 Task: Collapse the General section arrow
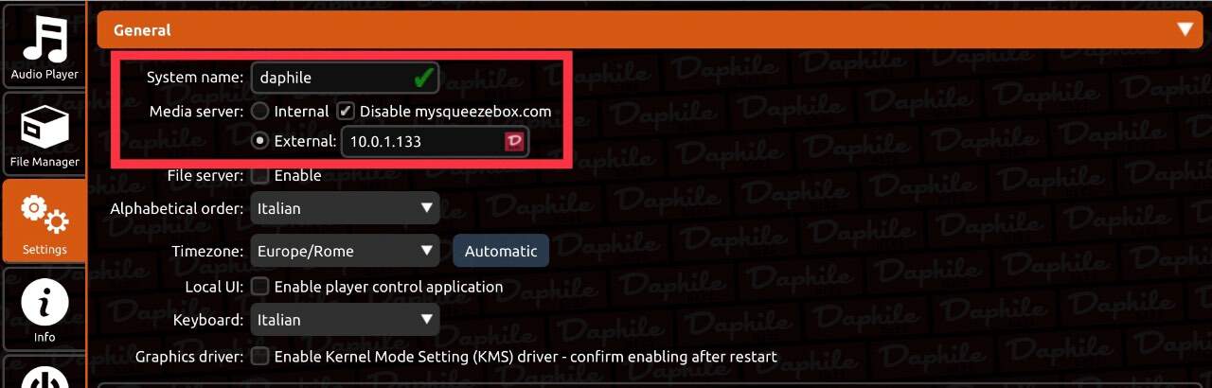point(1185,29)
